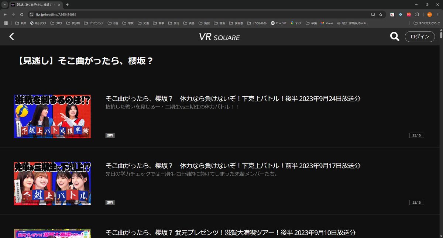Screen dimensions: 443x238
Task: Click the 無料 badge on 9月17日 episode
Action: [x=110, y=203]
